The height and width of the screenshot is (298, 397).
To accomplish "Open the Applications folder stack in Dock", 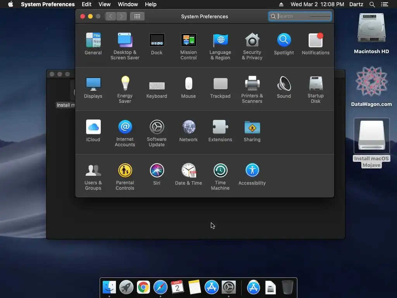I will point(254,288).
